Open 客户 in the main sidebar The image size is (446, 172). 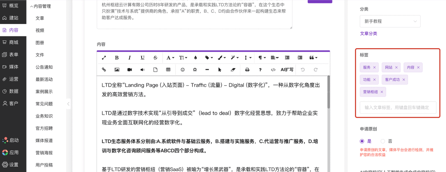tap(13, 104)
